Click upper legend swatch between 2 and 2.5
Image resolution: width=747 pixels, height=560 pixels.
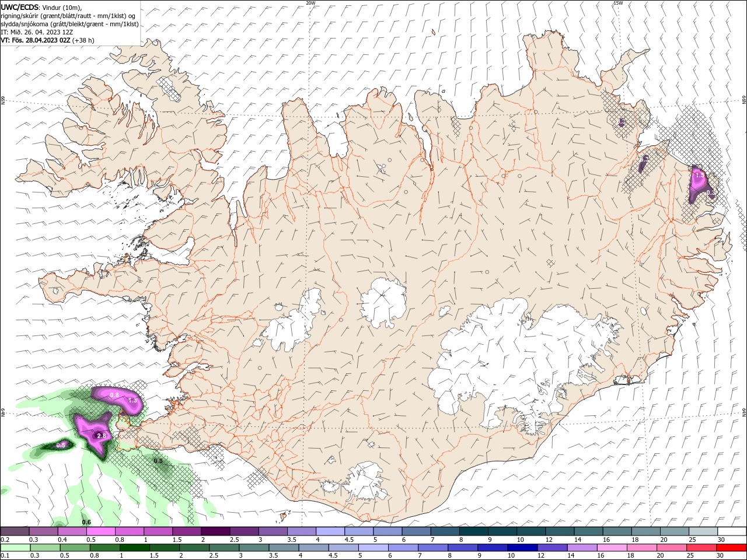[215, 531]
